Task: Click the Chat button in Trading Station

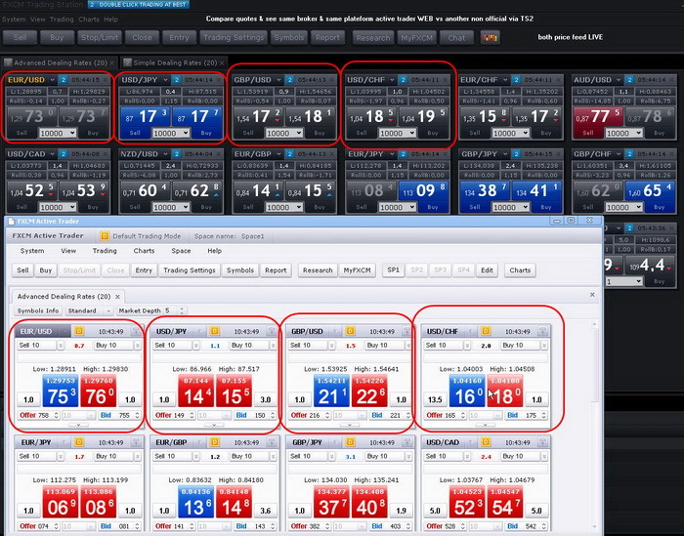Action: pos(456,37)
